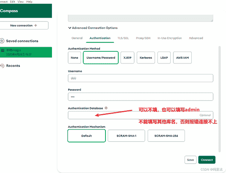Click the plus icon beside New connection
Screen dimensions: 226x173
point(36,25)
